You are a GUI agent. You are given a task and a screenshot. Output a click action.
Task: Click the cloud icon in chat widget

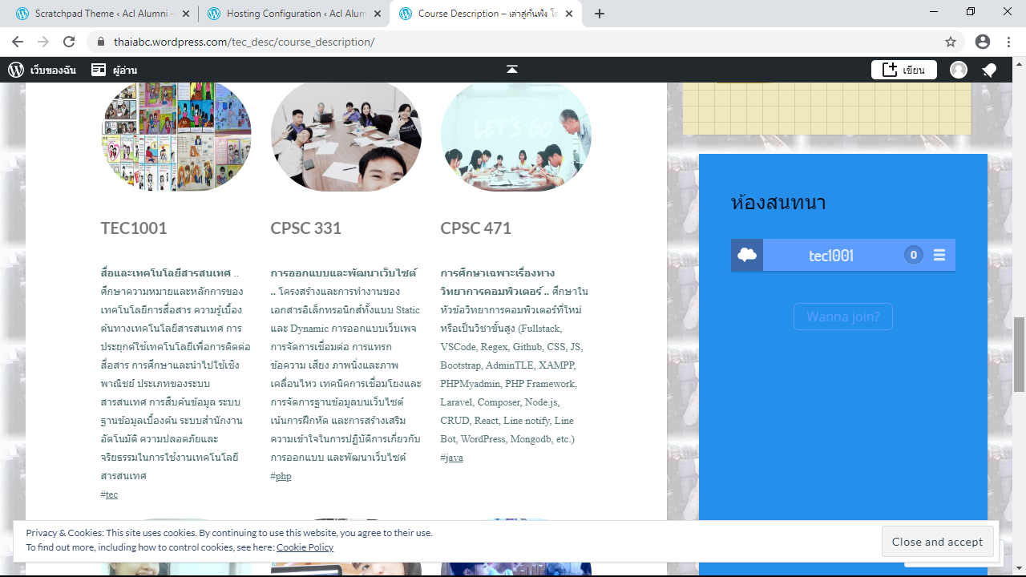tap(747, 255)
